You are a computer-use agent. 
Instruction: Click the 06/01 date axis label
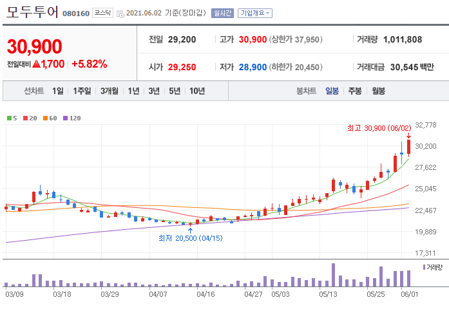click(410, 294)
